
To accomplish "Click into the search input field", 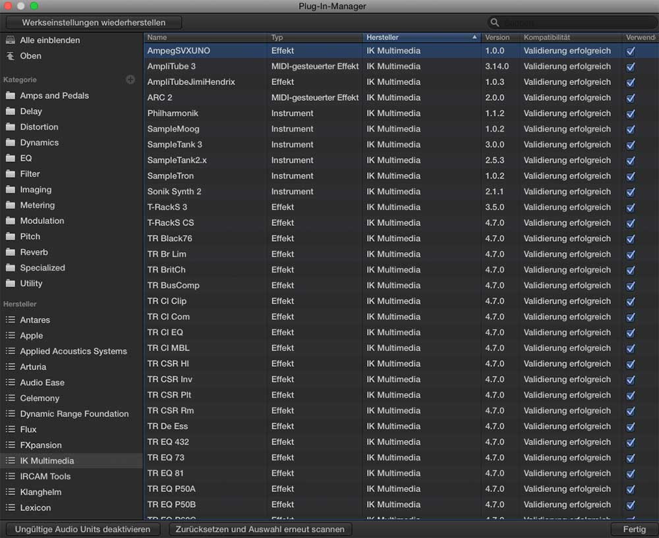I will 573,23.
